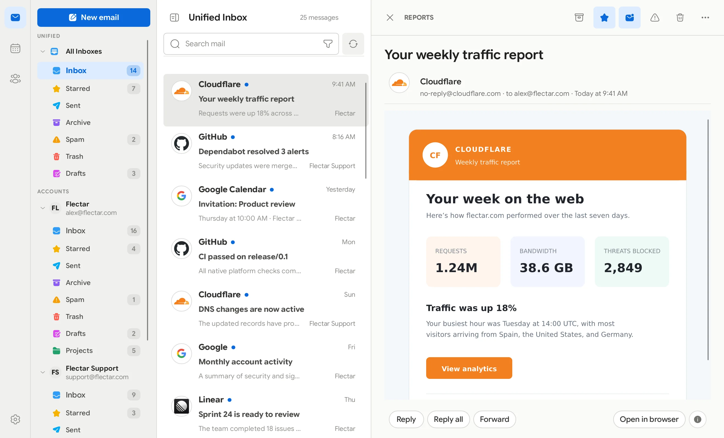Open the Mail view in the left rail
Viewport: 724px width, 438px height.
click(15, 18)
